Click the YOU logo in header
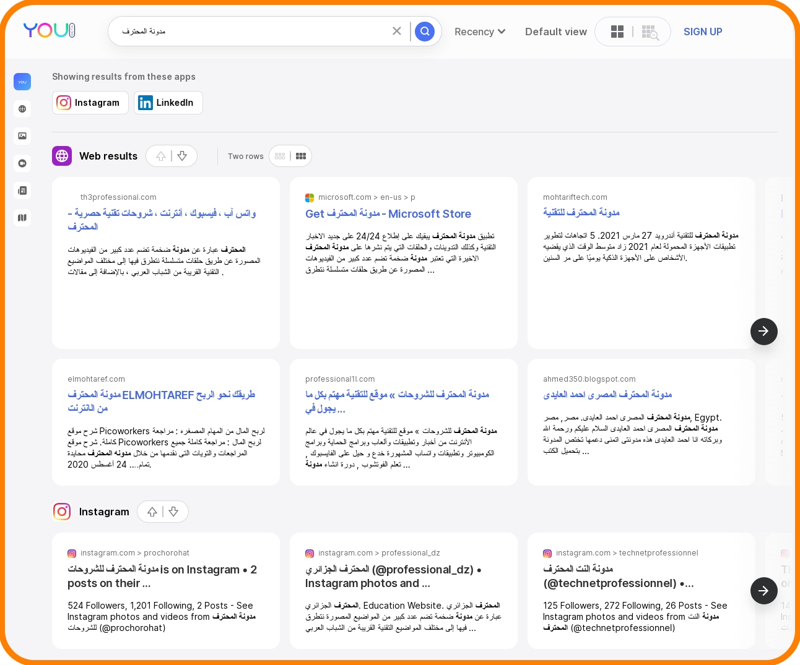This screenshot has width=800, height=665. (50, 30)
